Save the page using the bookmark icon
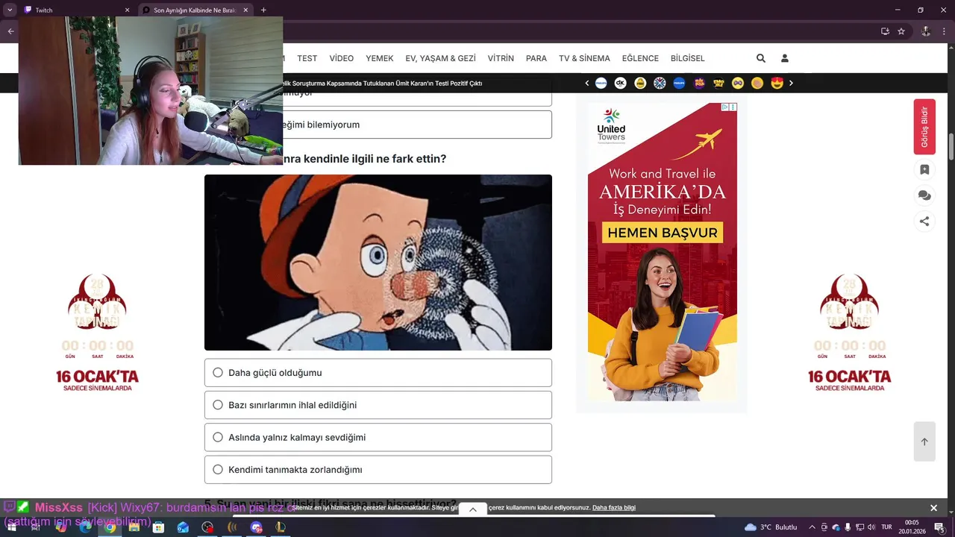Screen dimensions: 955x537 click(924, 169)
